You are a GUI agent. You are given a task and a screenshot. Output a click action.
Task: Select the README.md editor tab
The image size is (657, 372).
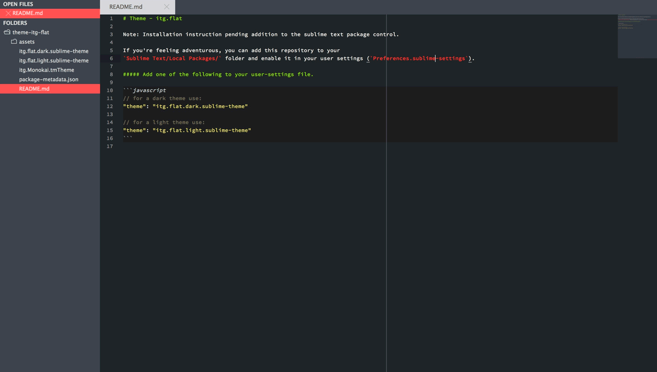click(137, 7)
